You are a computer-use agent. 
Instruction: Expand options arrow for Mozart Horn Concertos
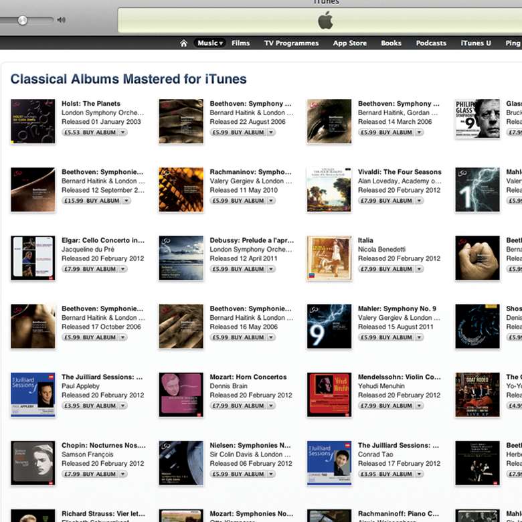click(x=271, y=406)
